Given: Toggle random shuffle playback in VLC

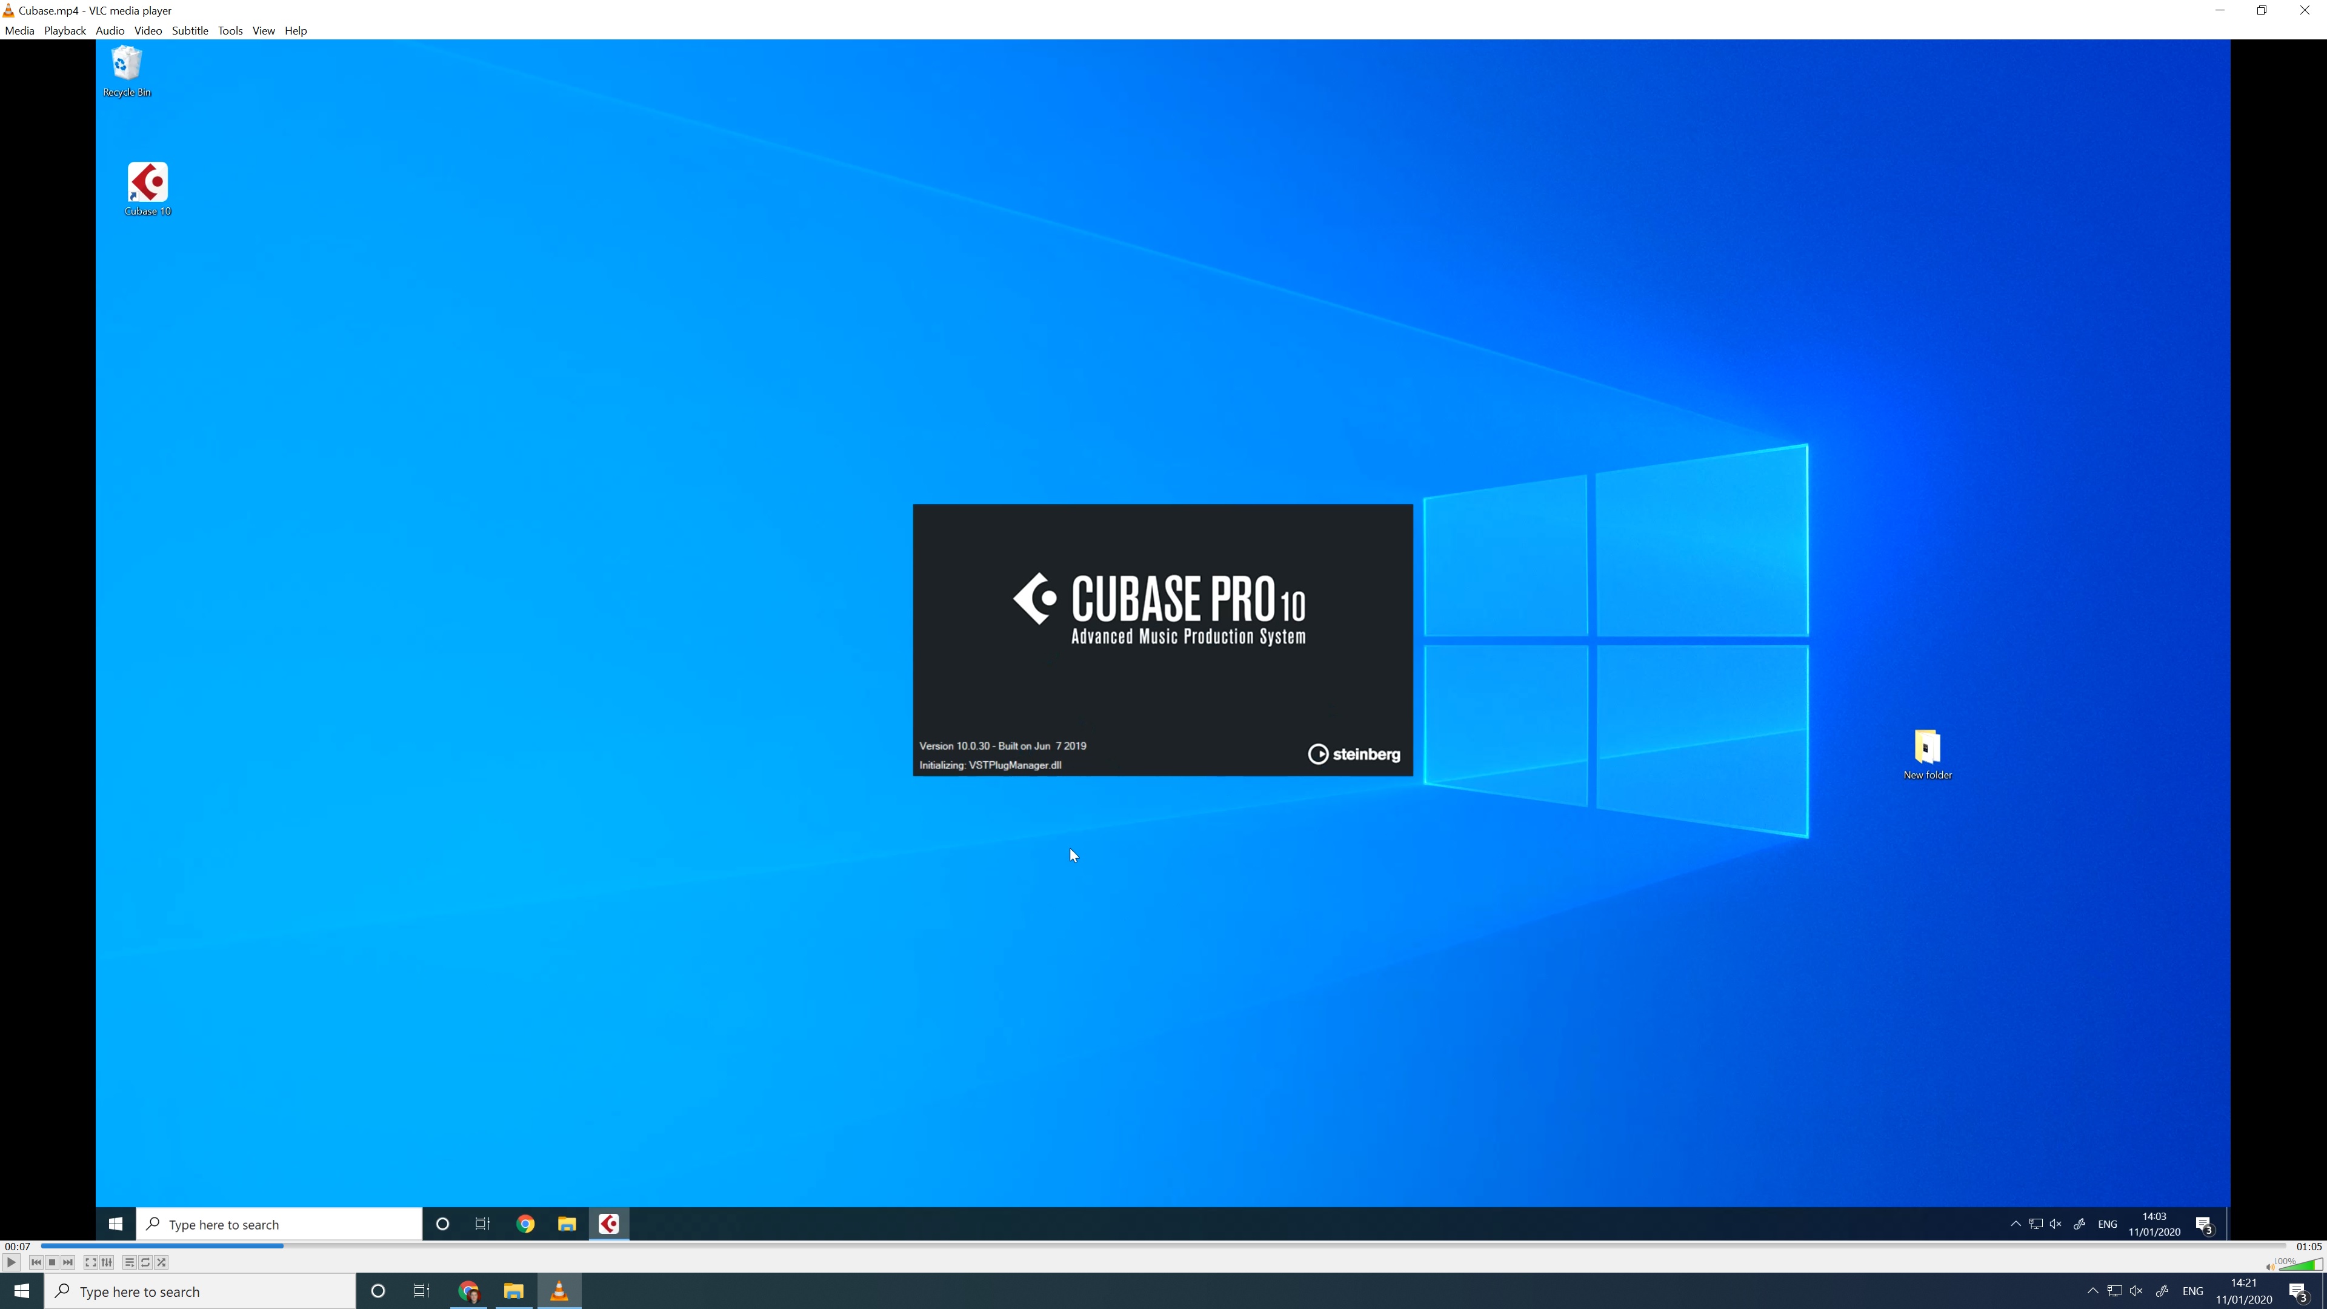Looking at the screenshot, I should click(162, 1262).
